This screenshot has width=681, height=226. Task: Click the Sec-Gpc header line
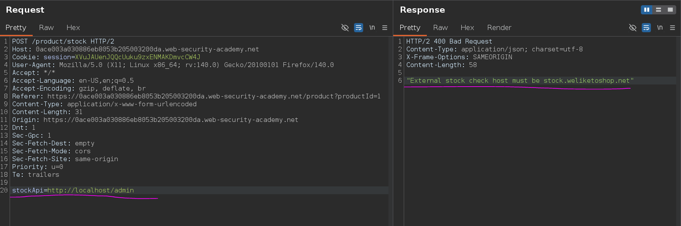[x=31, y=135]
